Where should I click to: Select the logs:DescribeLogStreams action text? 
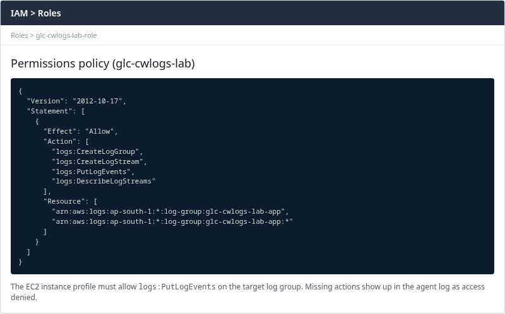click(104, 181)
